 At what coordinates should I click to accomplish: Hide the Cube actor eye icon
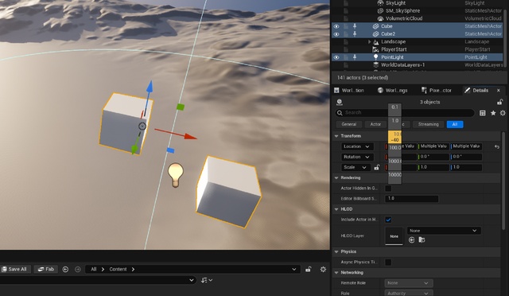pos(336,26)
